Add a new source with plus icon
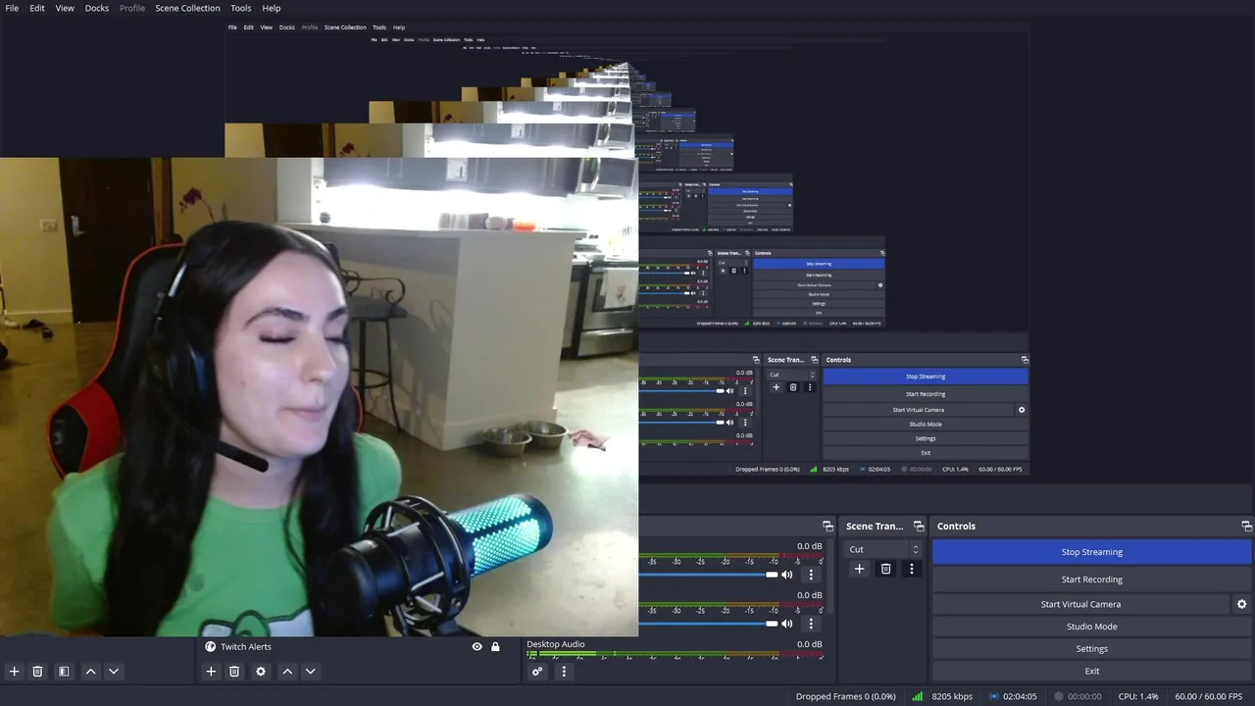This screenshot has width=1255, height=706. tap(211, 672)
